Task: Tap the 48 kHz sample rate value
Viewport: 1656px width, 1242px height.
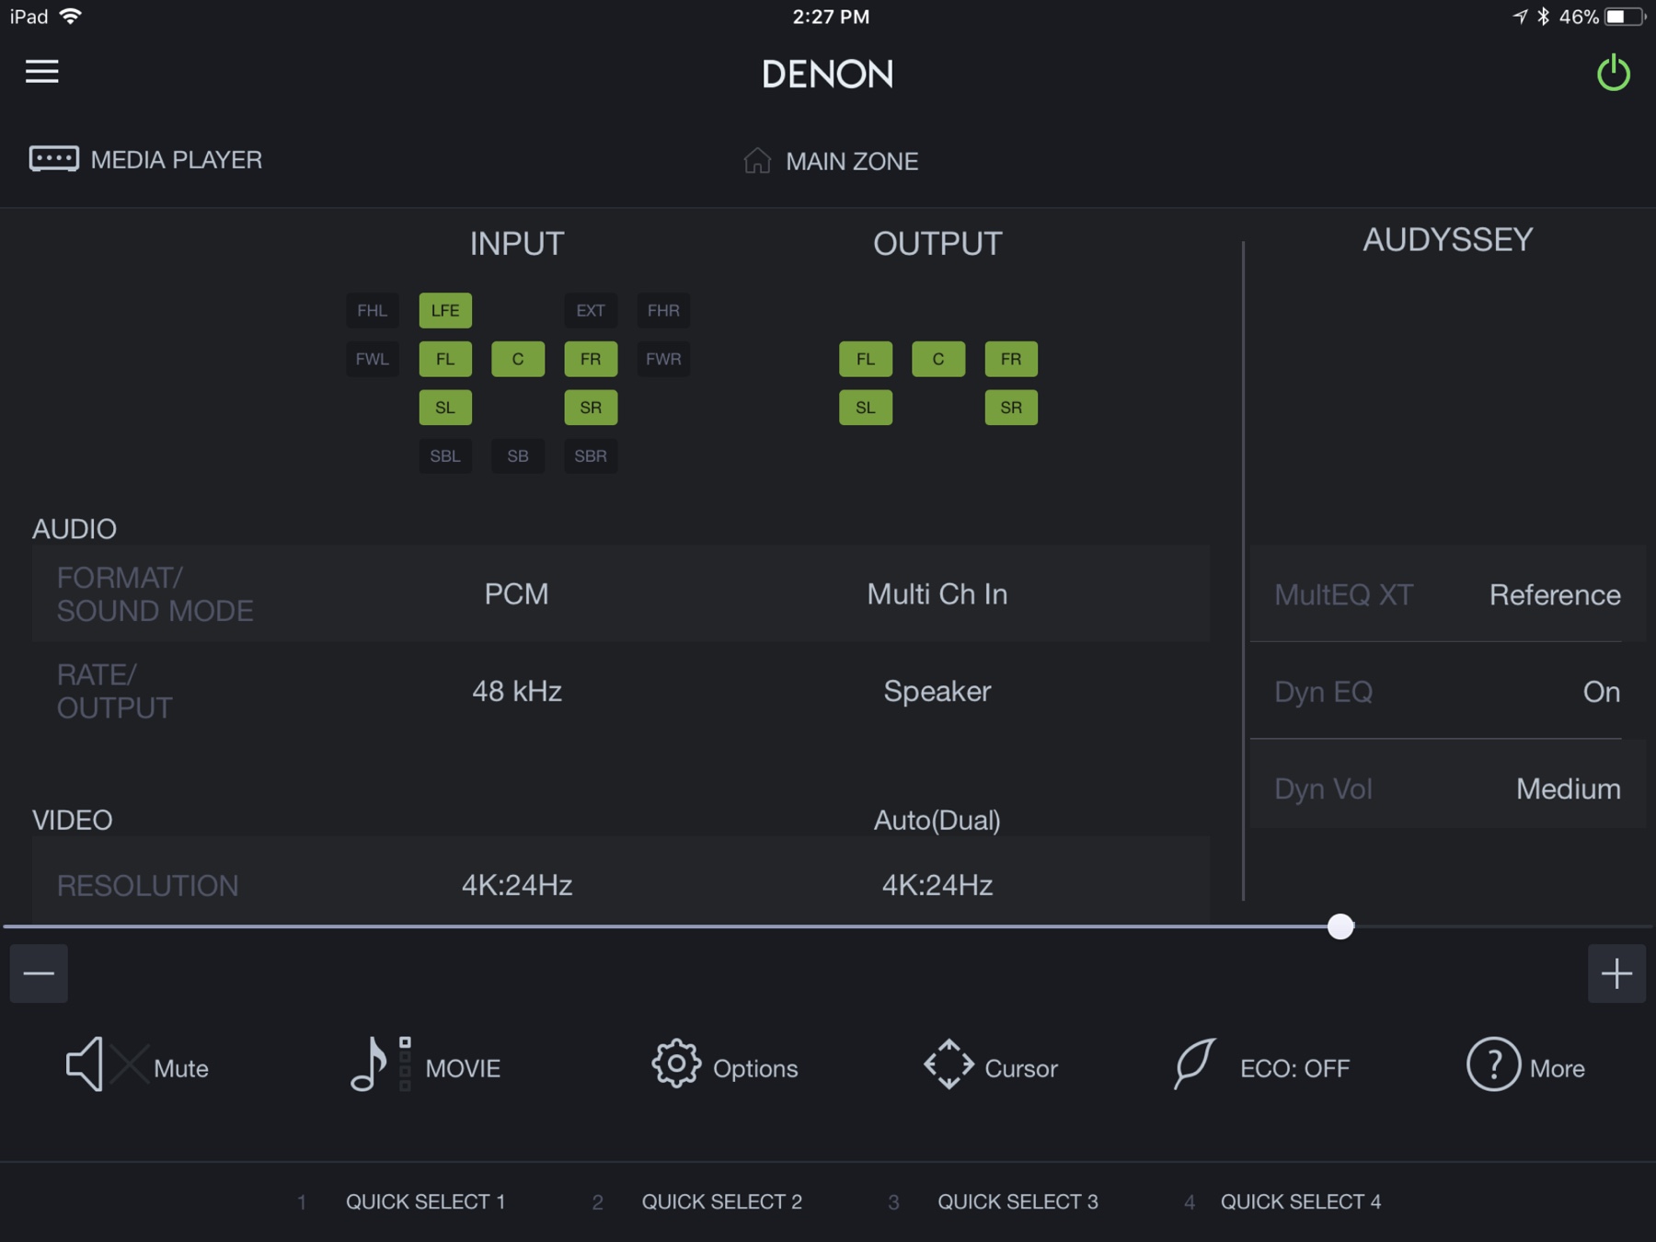Action: coord(517,691)
